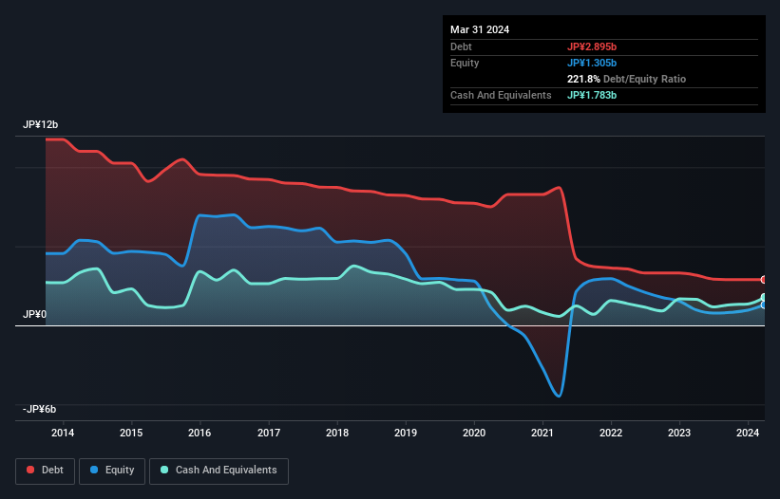
Task: Click the teal Cash And Equivalents legend dot
Action: [x=164, y=470]
